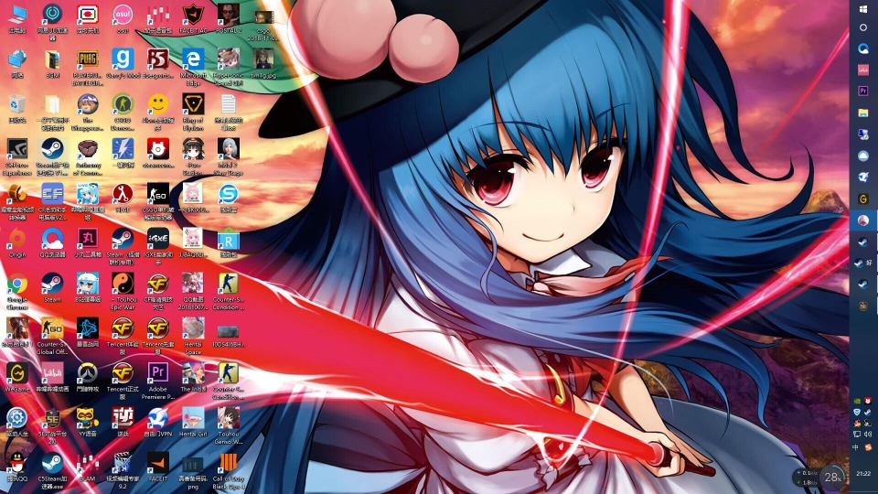The width and height of the screenshot is (878, 494).
Task: Open the 28% performance monitor widget
Action: pos(833,478)
